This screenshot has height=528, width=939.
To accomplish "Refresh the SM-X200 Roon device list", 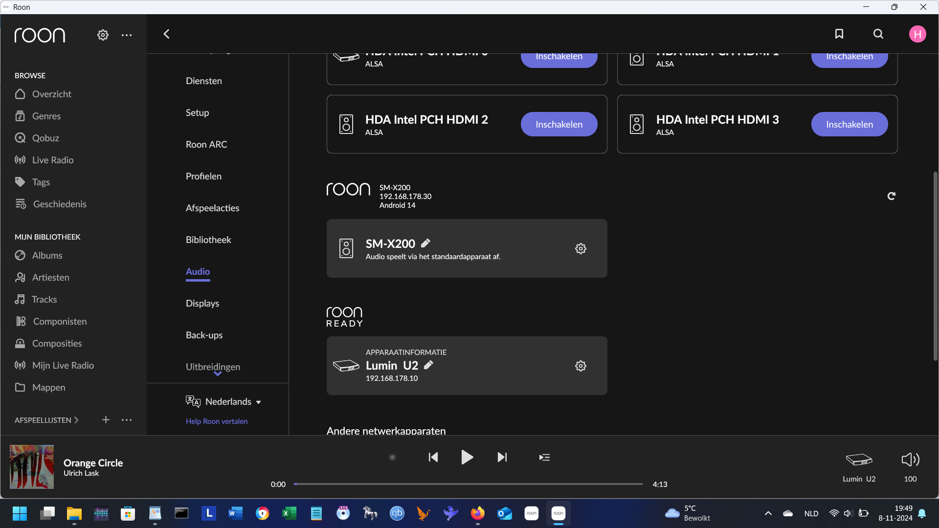I will (892, 196).
